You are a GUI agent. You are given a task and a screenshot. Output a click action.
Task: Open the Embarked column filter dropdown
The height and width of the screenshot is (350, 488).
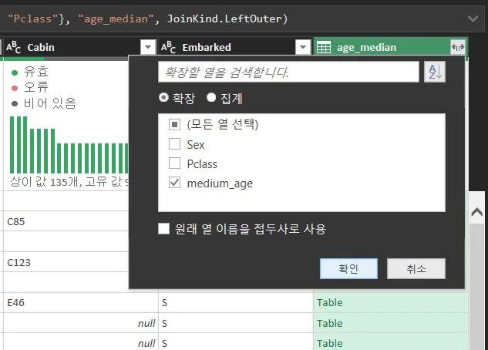[x=303, y=47]
